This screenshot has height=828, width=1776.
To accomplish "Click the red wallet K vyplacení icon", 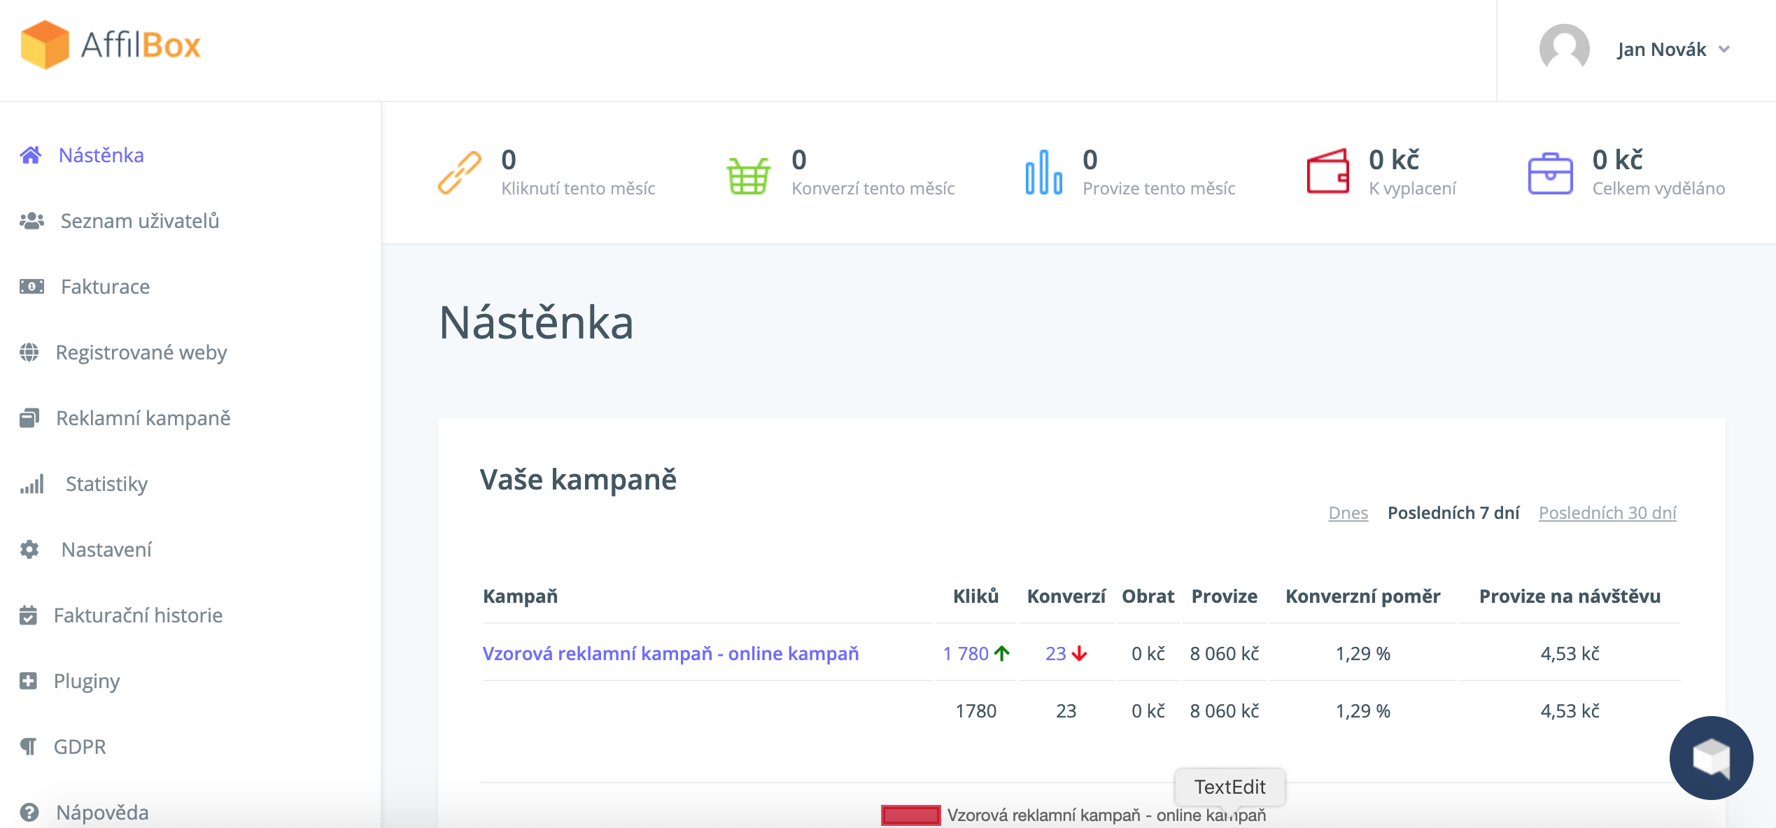I will 1327,172.
